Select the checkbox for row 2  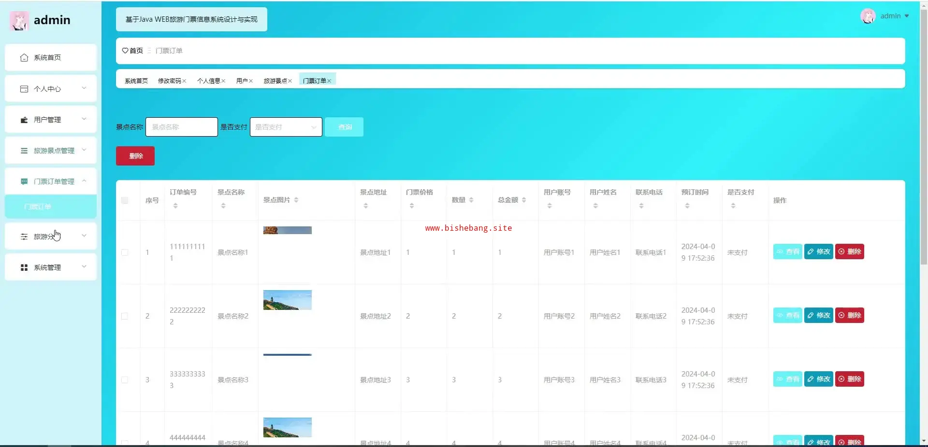pyautogui.click(x=125, y=316)
